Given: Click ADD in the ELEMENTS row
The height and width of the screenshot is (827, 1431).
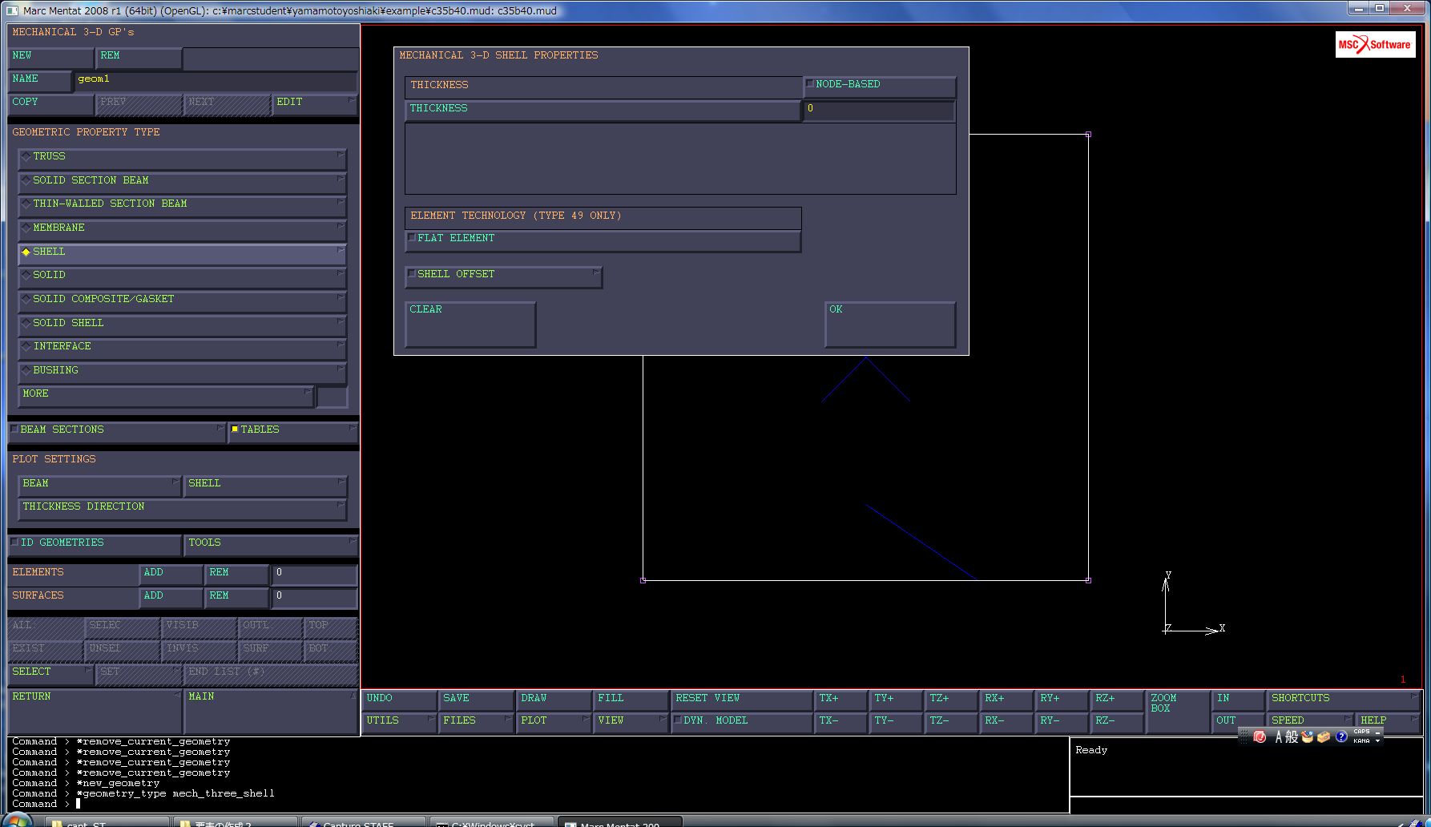Looking at the screenshot, I should point(171,574).
